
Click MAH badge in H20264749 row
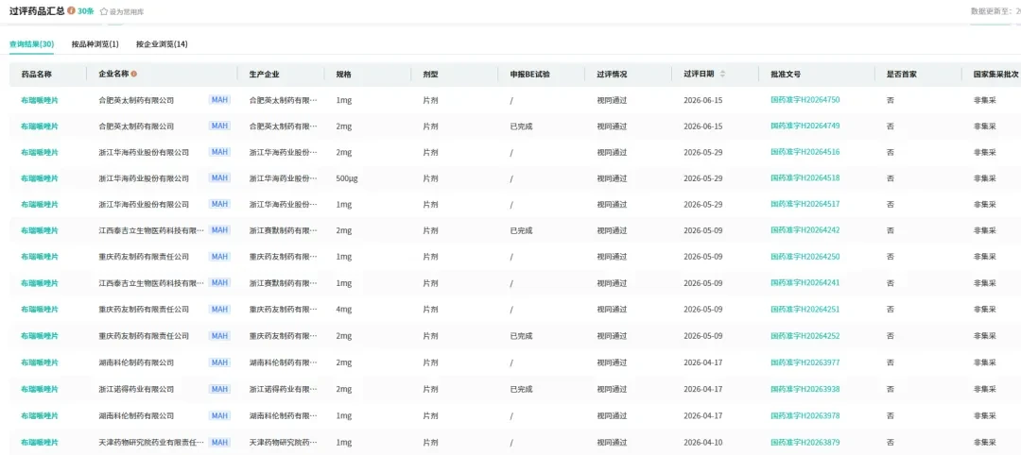pos(219,126)
